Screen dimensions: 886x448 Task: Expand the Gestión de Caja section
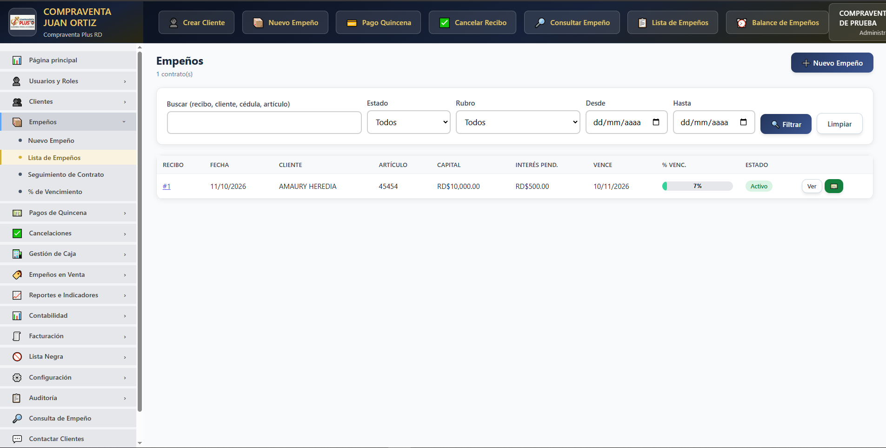[x=68, y=254]
